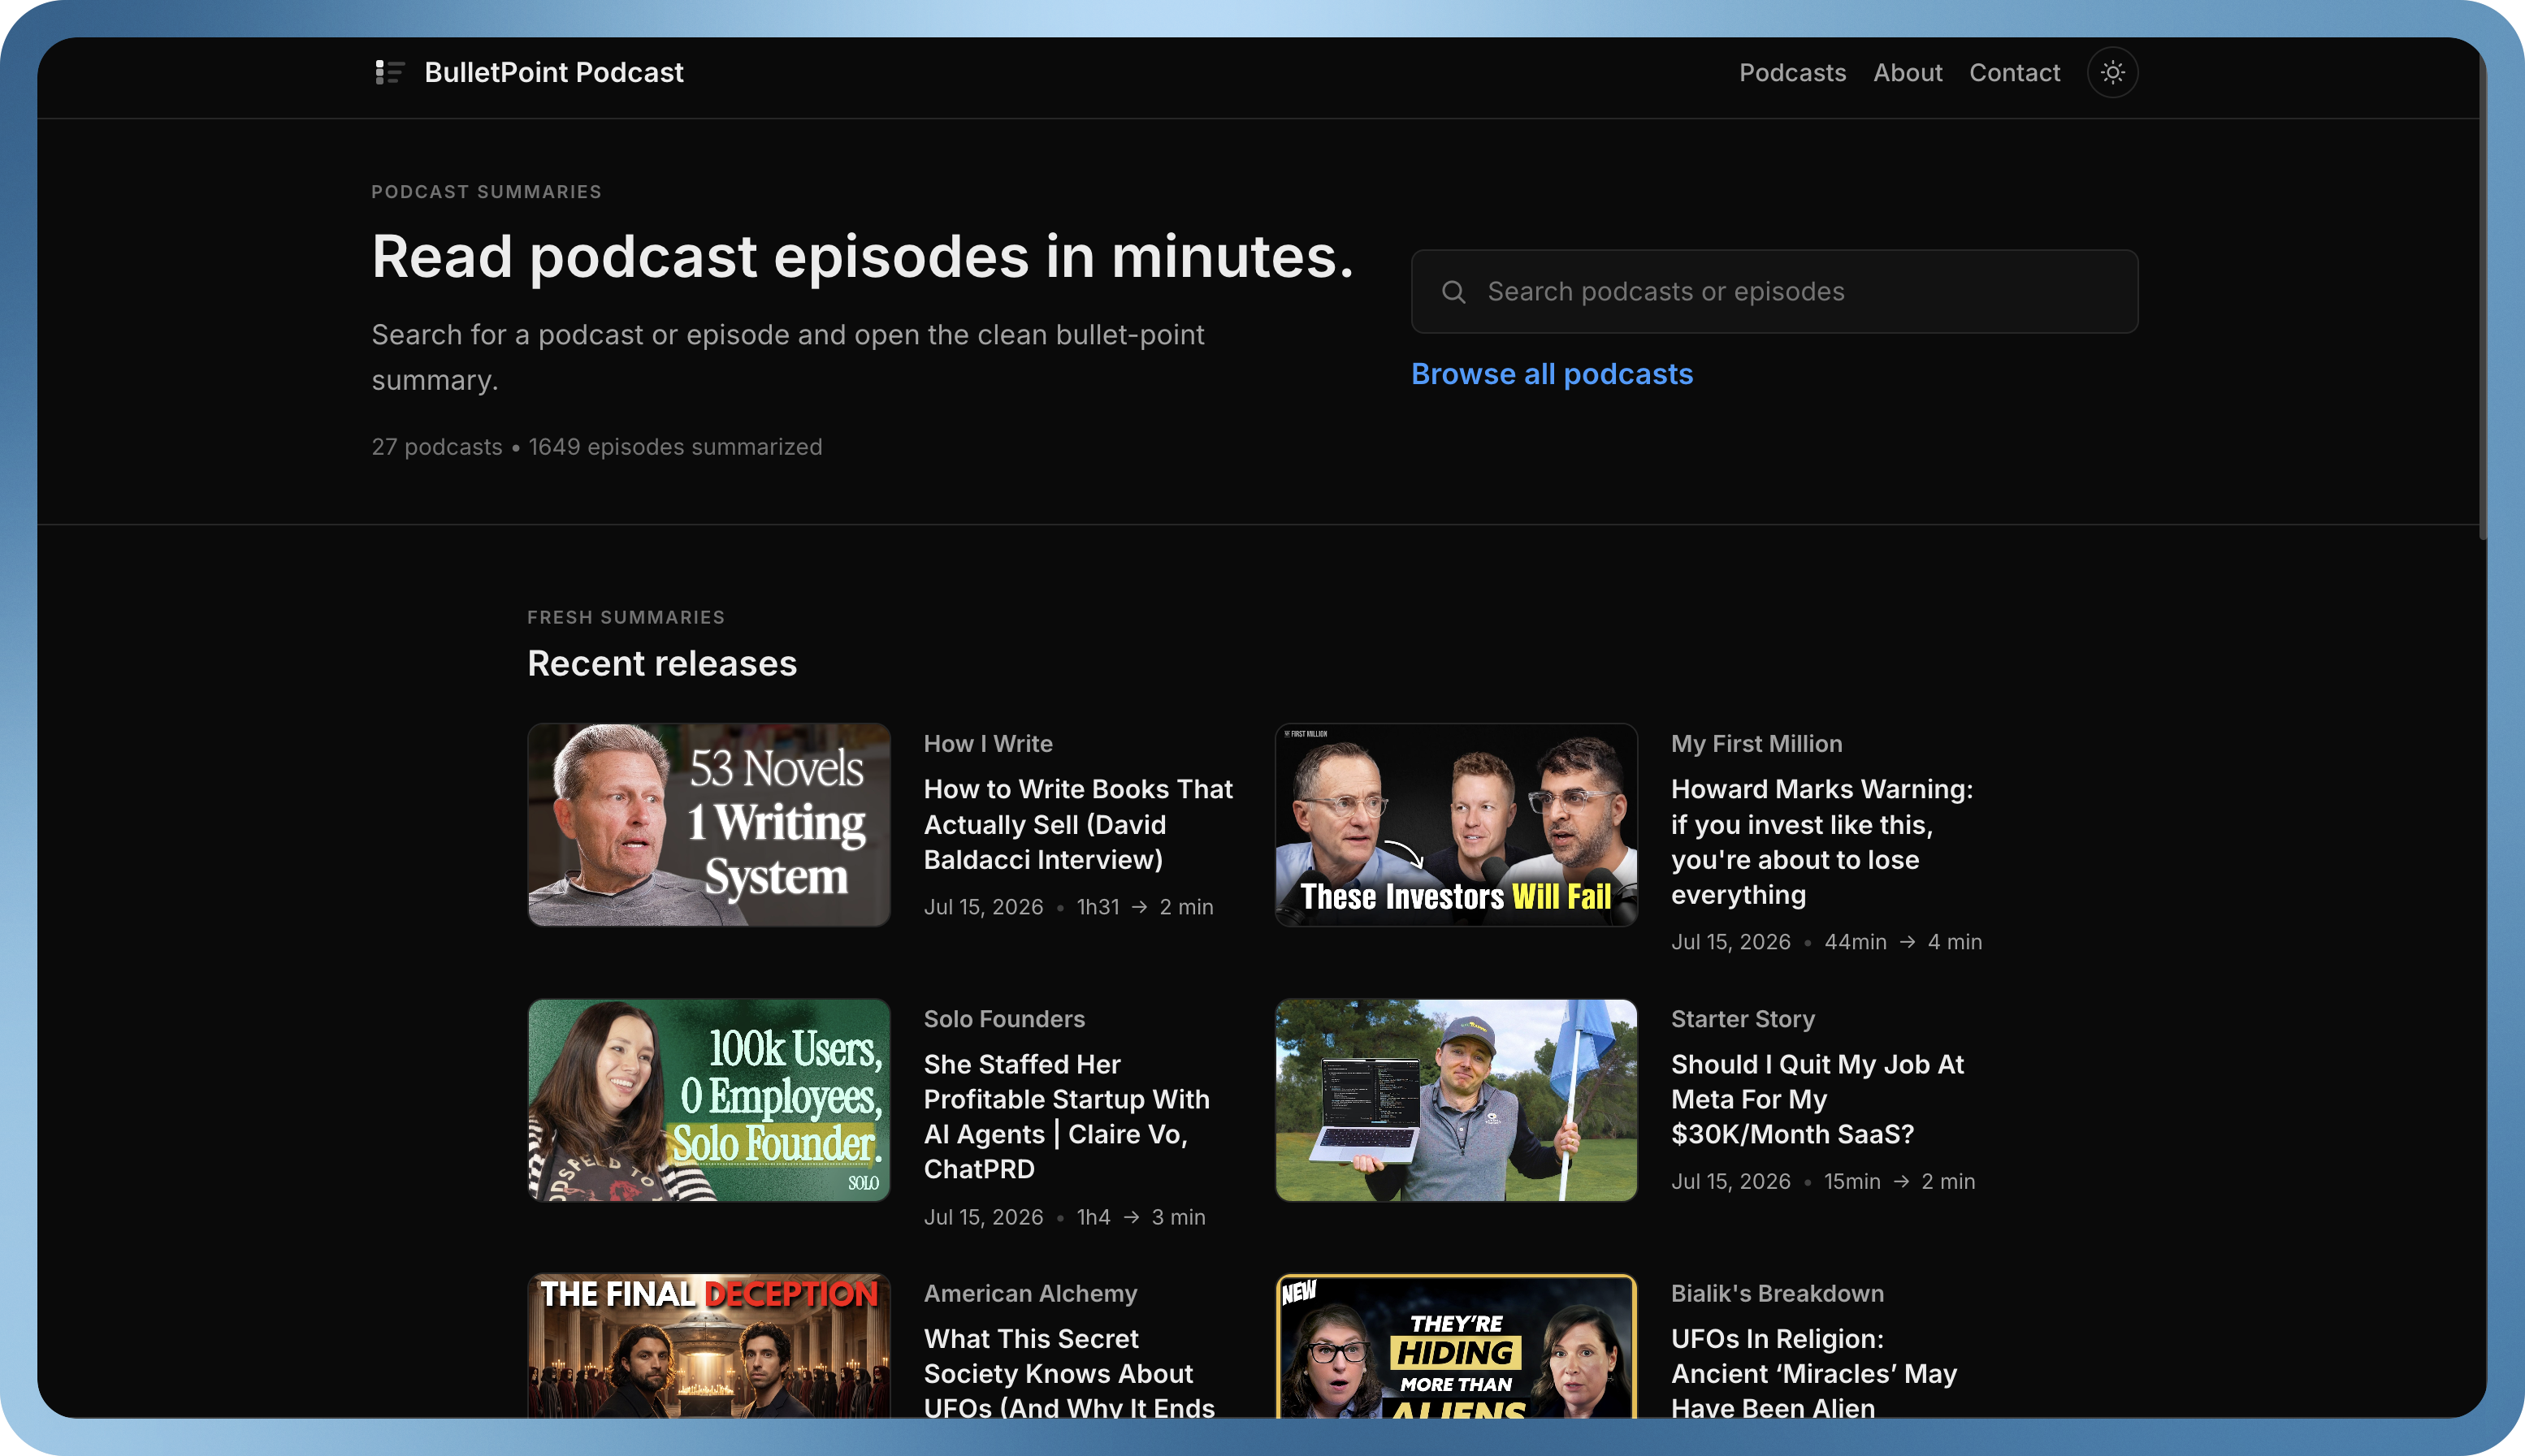
Task: Click the 1h4 to 3 min duration text
Action: (x=1141, y=1217)
